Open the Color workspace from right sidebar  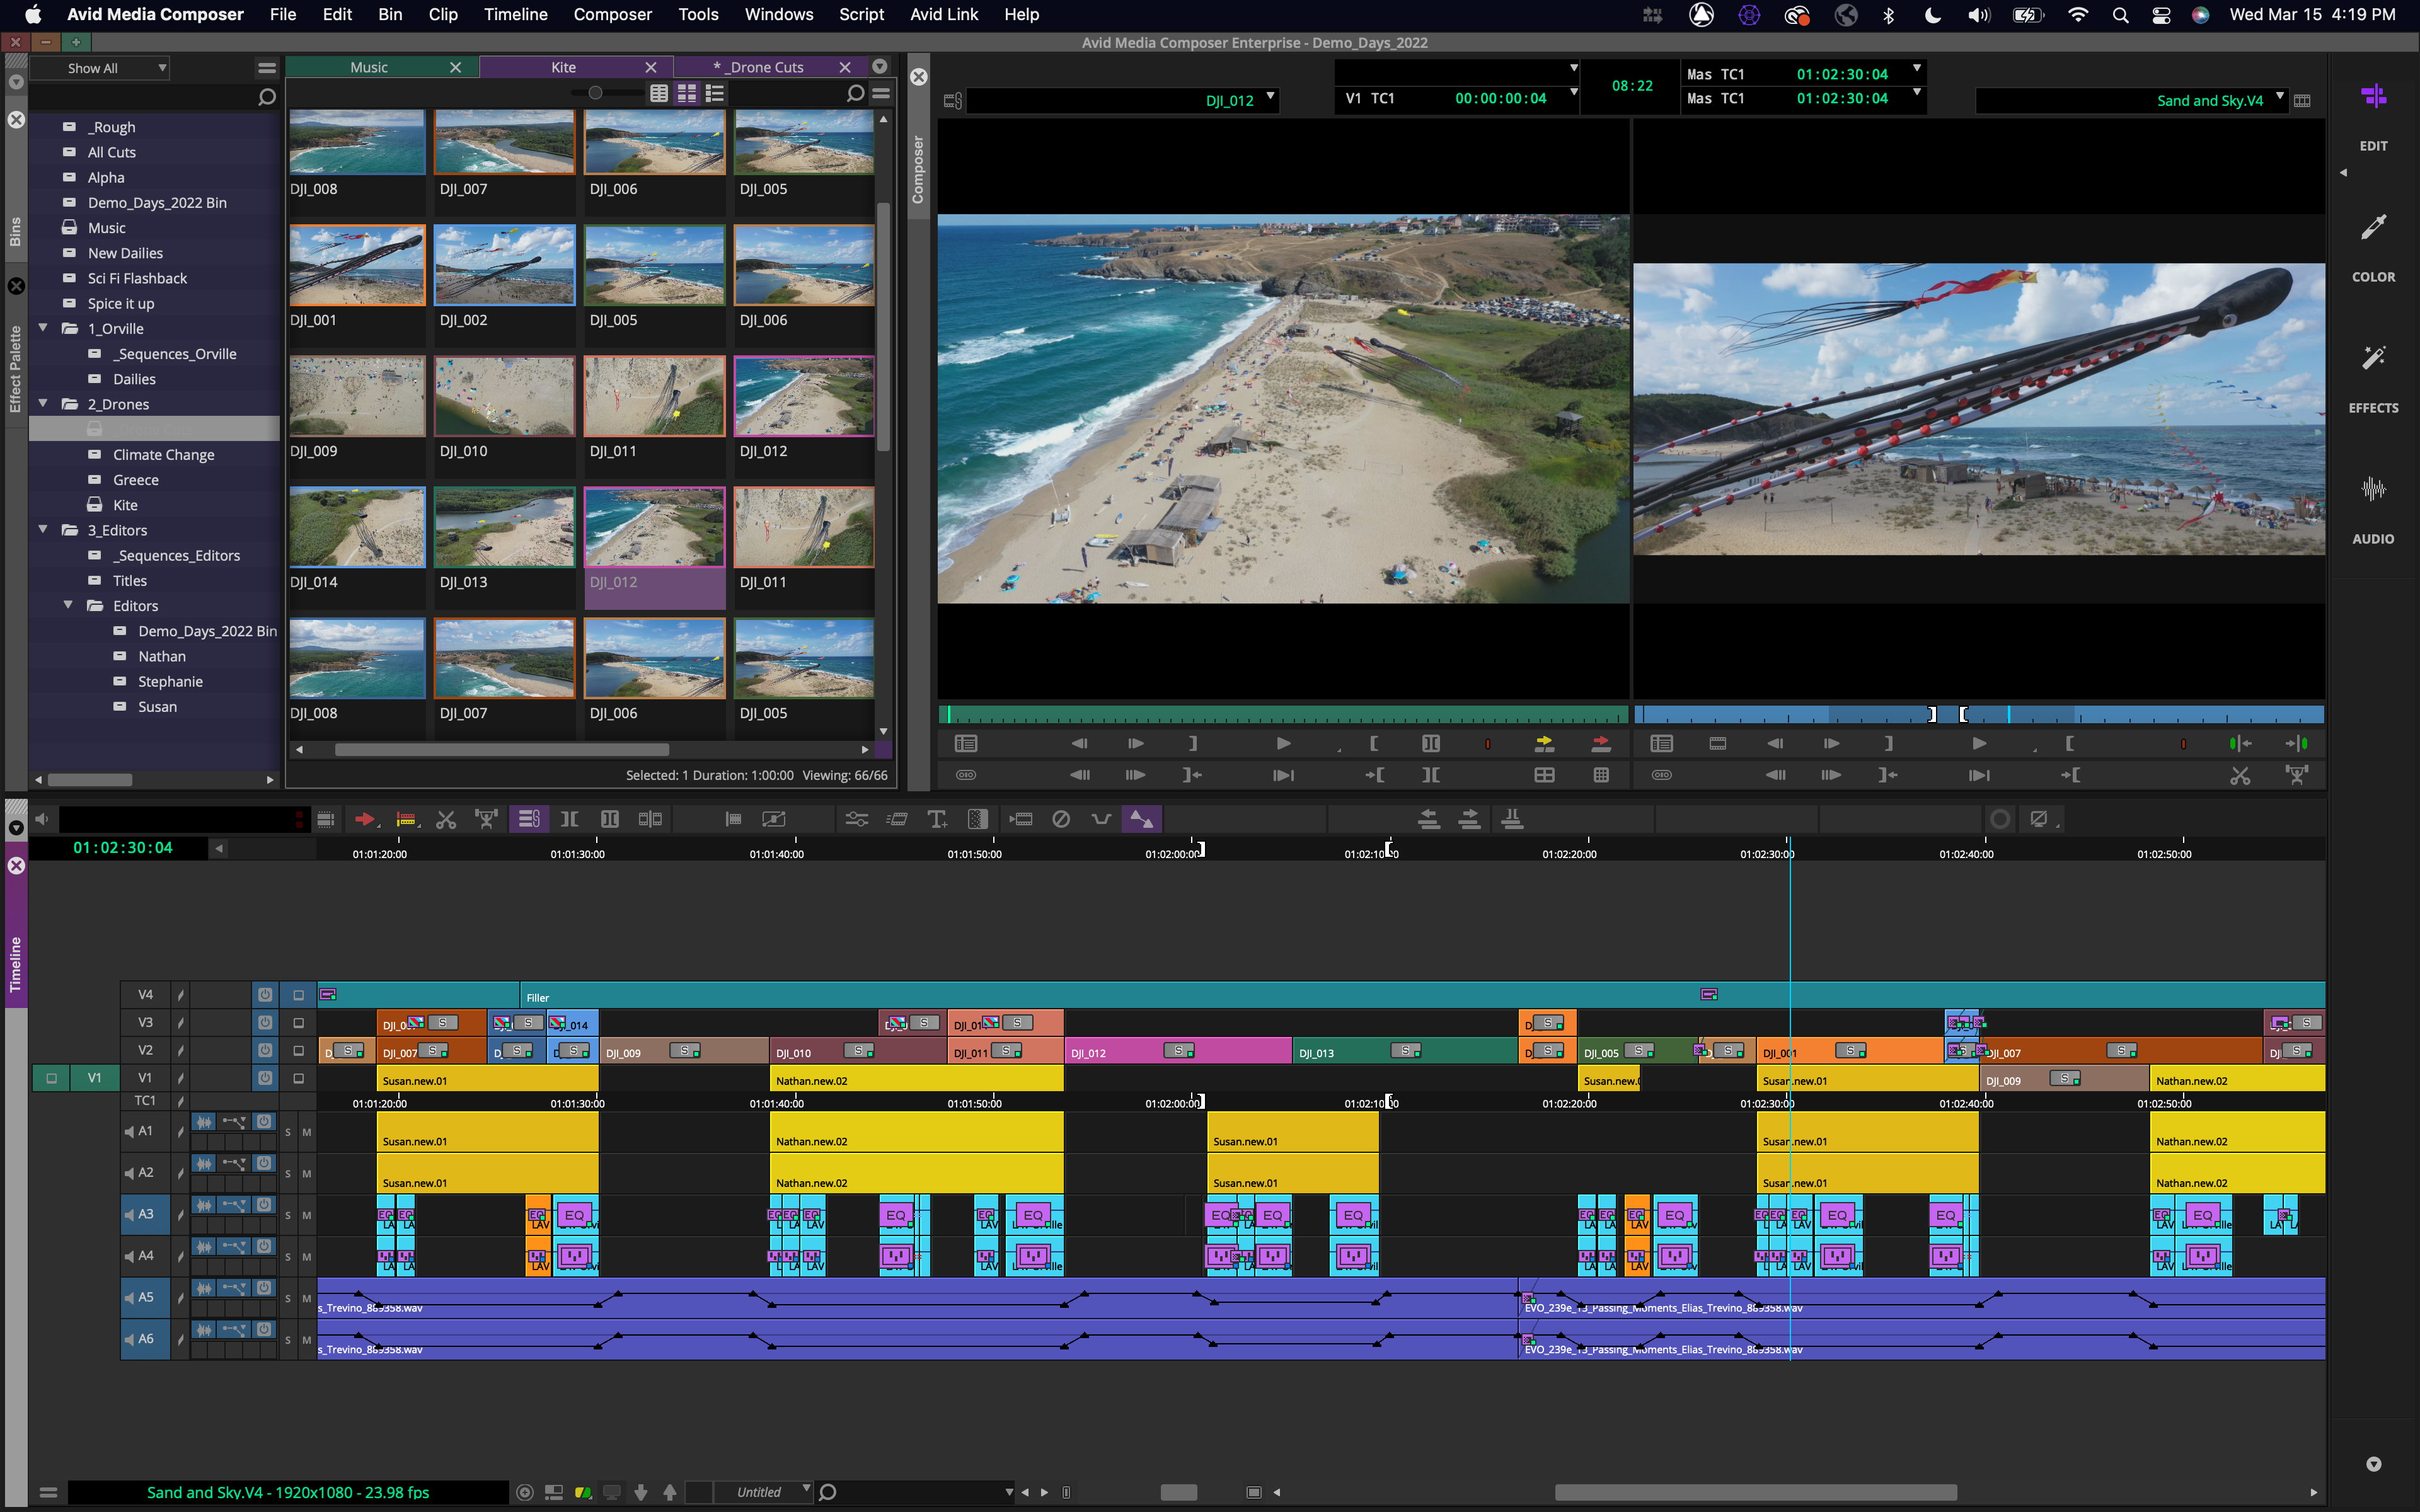[x=2373, y=248]
